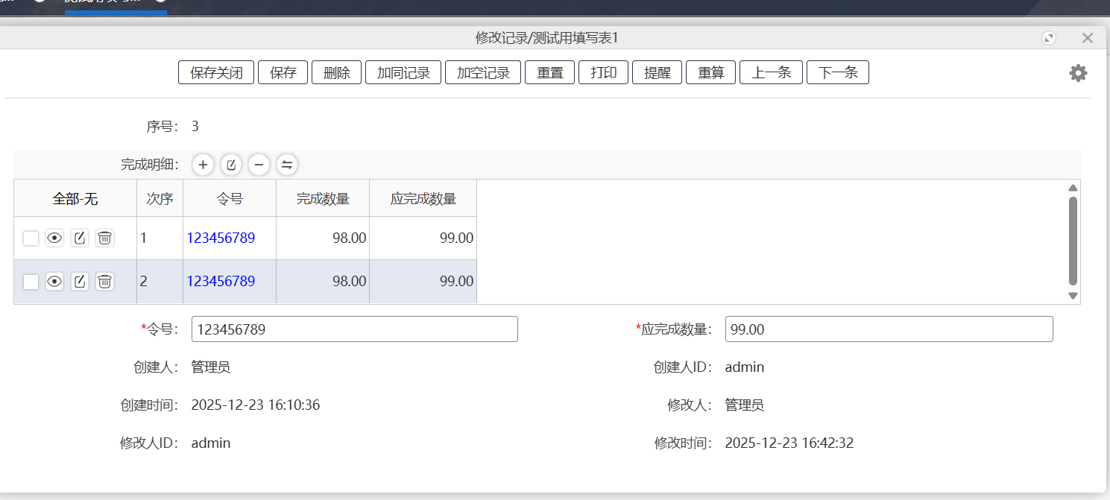Delete row 2 with its trash icon
The image size is (1110, 500).
pyautogui.click(x=104, y=281)
